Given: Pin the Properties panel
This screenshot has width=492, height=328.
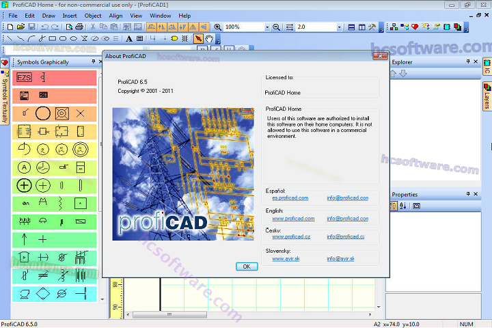Looking at the screenshot, I should point(468,194).
